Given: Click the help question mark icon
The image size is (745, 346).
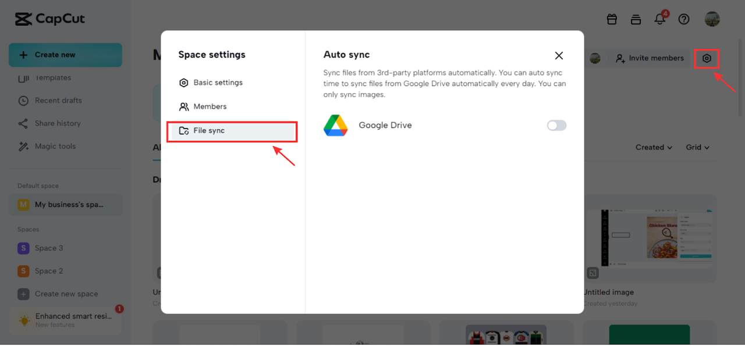Looking at the screenshot, I should coord(684,19).
